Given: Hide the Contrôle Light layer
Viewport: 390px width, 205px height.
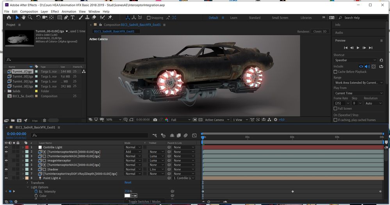Looking at the screenshot, I should (6, 147).
